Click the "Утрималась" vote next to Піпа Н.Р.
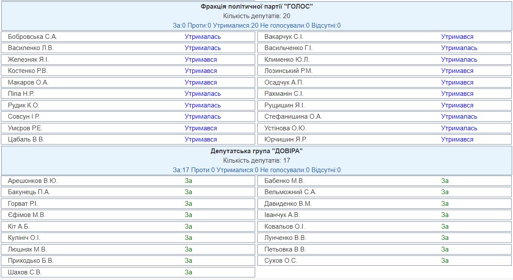The image size is (513, 280). [203, 94]
